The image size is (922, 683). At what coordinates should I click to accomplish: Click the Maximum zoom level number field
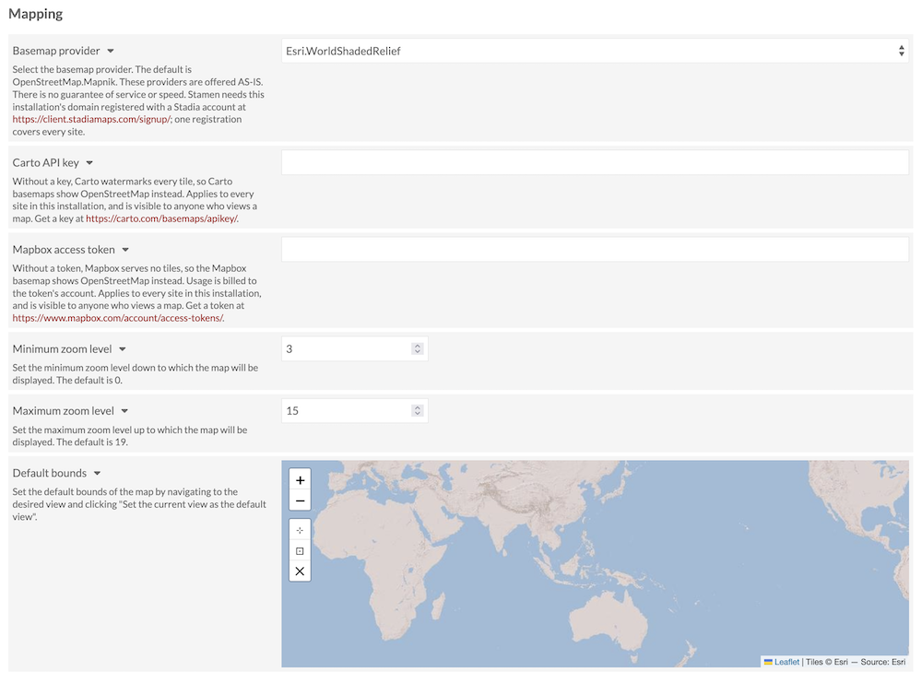click(x=355, y=411)
